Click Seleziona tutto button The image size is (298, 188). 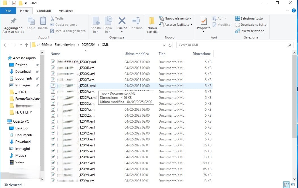(x=249, y=18)
